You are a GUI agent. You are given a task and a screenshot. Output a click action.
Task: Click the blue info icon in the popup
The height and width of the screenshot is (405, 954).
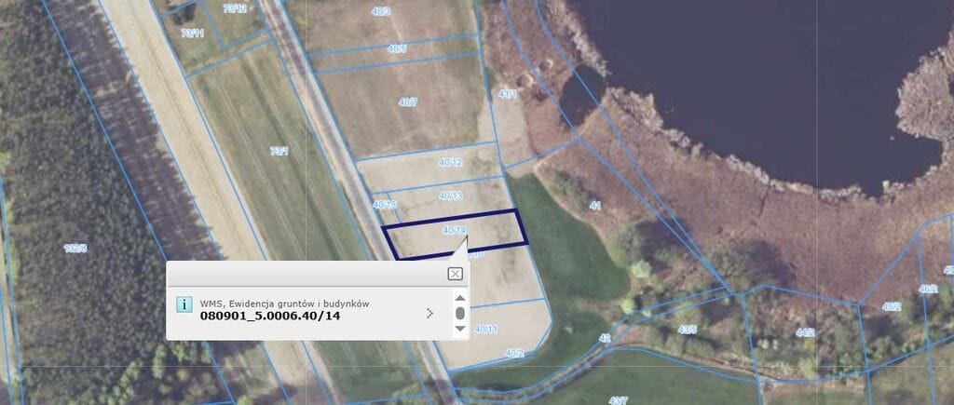pyautogui.click(x=184, y=304)
